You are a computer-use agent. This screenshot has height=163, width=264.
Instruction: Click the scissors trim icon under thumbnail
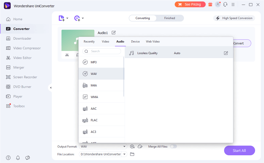click(67, 55)
